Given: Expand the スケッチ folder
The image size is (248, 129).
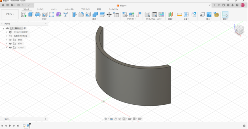Looking at the screenshot, I should tap(6, 47).
